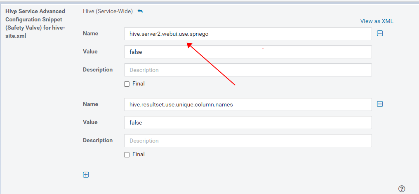Click the first Name label

[90, 33]
